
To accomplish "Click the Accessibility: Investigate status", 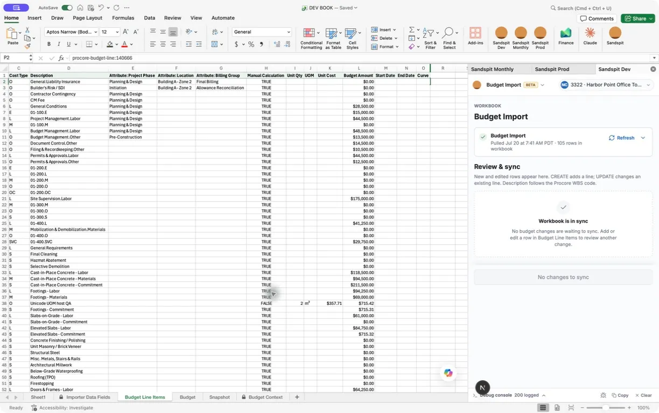I will 62,408.
